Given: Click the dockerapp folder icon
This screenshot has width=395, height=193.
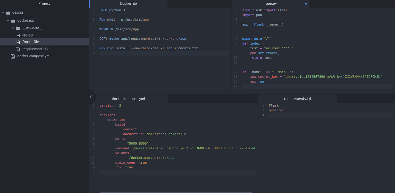Looking at the screenshot, I should [x=13, y=20].
